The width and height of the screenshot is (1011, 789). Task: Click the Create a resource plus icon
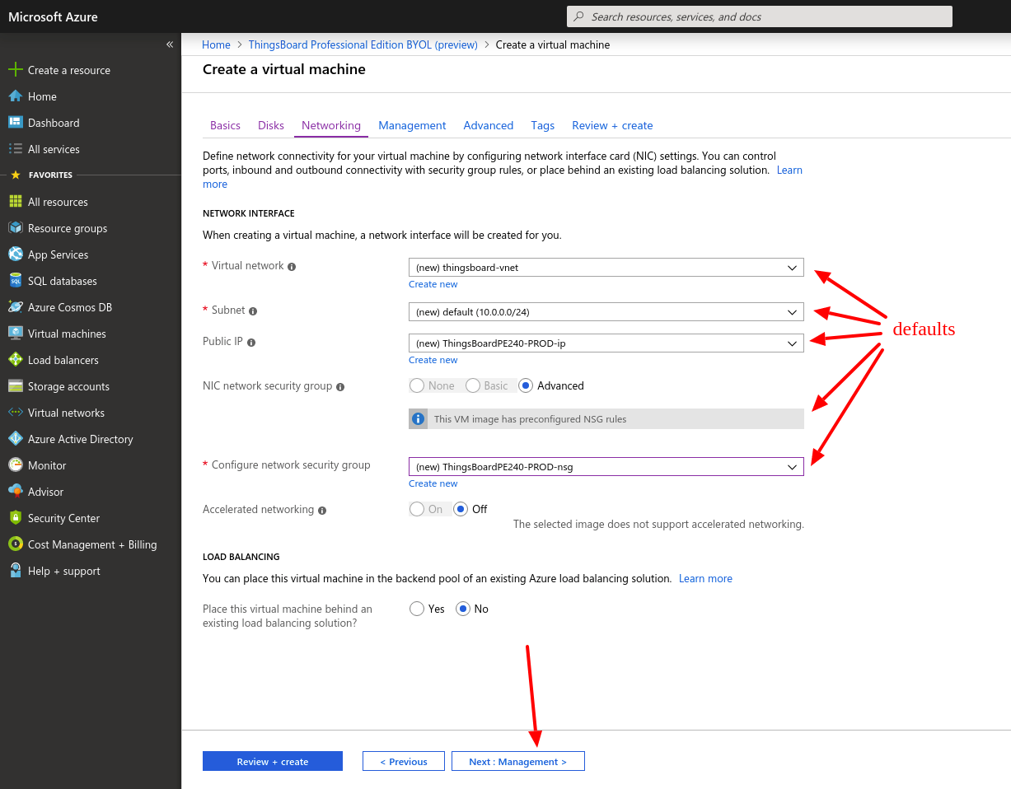click(x=15, y=70)
